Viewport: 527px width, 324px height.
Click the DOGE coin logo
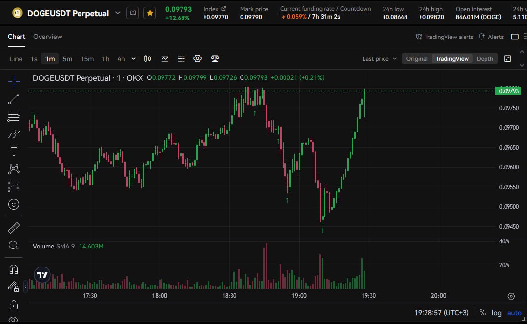(17, 13)
